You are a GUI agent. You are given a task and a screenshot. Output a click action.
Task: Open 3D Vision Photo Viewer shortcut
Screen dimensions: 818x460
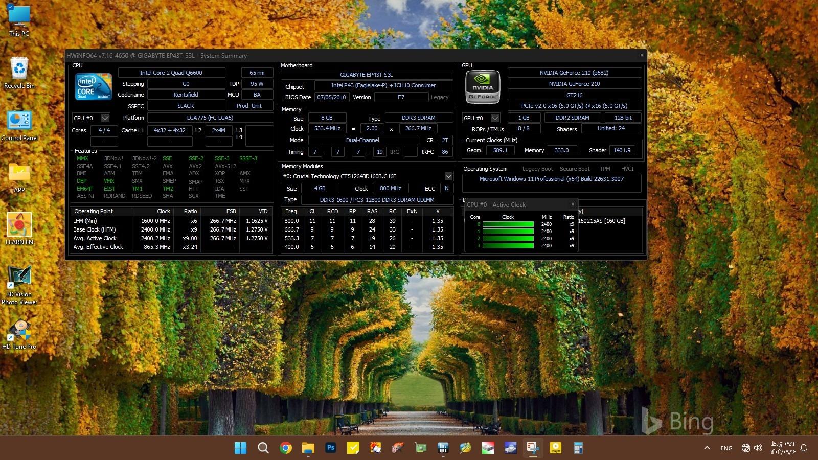(x=19, y=278)
